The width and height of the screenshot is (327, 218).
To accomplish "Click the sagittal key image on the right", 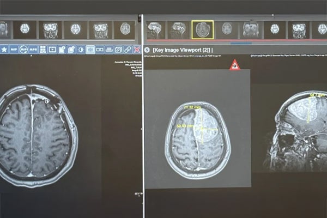I will (x=295, y=131).
